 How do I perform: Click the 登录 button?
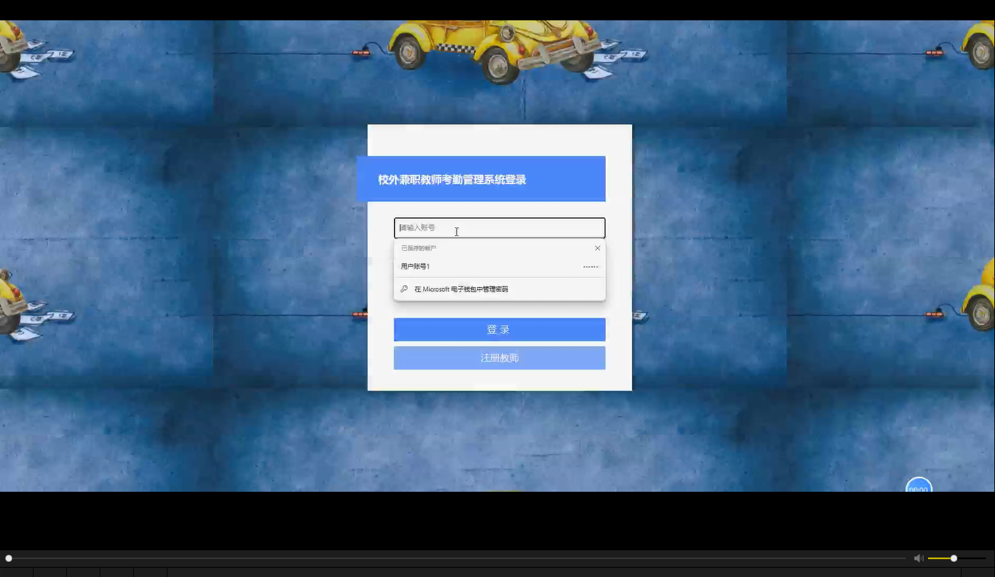click(x=499, y=330)
